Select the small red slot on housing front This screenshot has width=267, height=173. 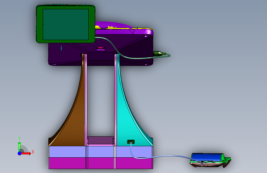click(101, 48)
